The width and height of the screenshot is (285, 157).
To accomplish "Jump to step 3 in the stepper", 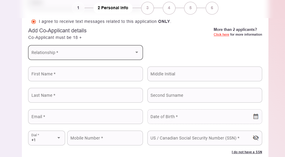I will coord(147,8).
